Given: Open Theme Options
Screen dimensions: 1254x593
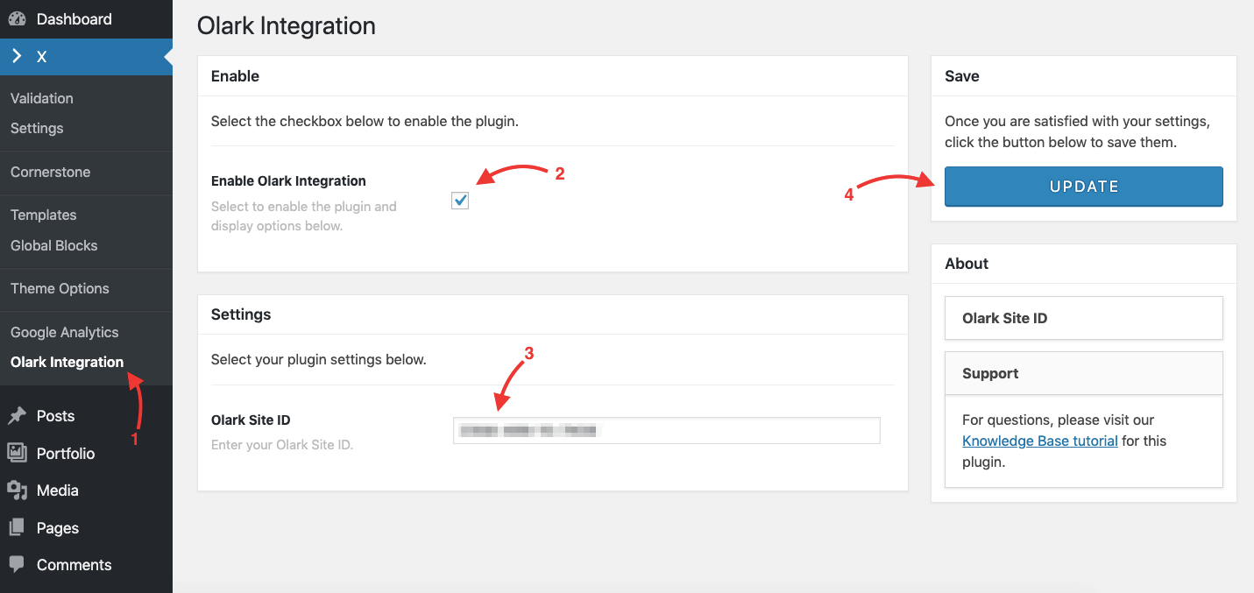Looking at the screenshot, I should click(59, 288).
